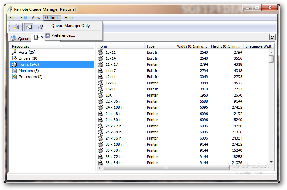The width and height of the screenshot is (287, 190).
Task: Select the 36 x 60 in form row
Action: [182, 150]
